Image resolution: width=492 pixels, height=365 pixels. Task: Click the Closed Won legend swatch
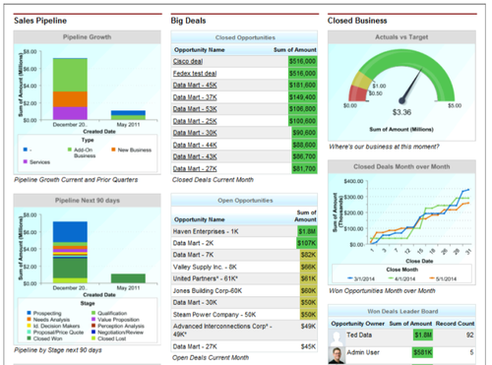(x=29, y=338)
